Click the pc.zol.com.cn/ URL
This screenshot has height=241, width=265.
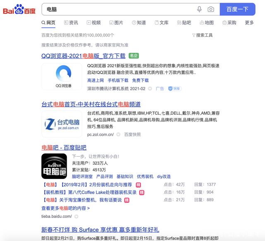coord(100,135)
